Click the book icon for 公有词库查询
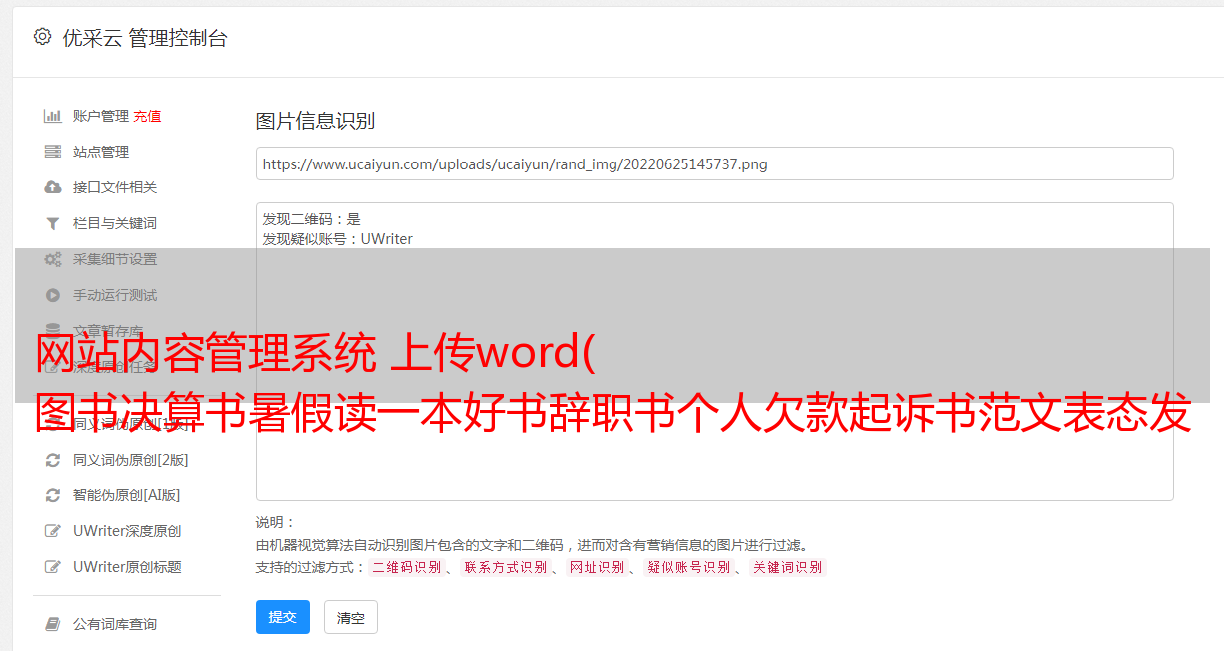The width and height of the screenshot is (1224, 651). point(53,624)
